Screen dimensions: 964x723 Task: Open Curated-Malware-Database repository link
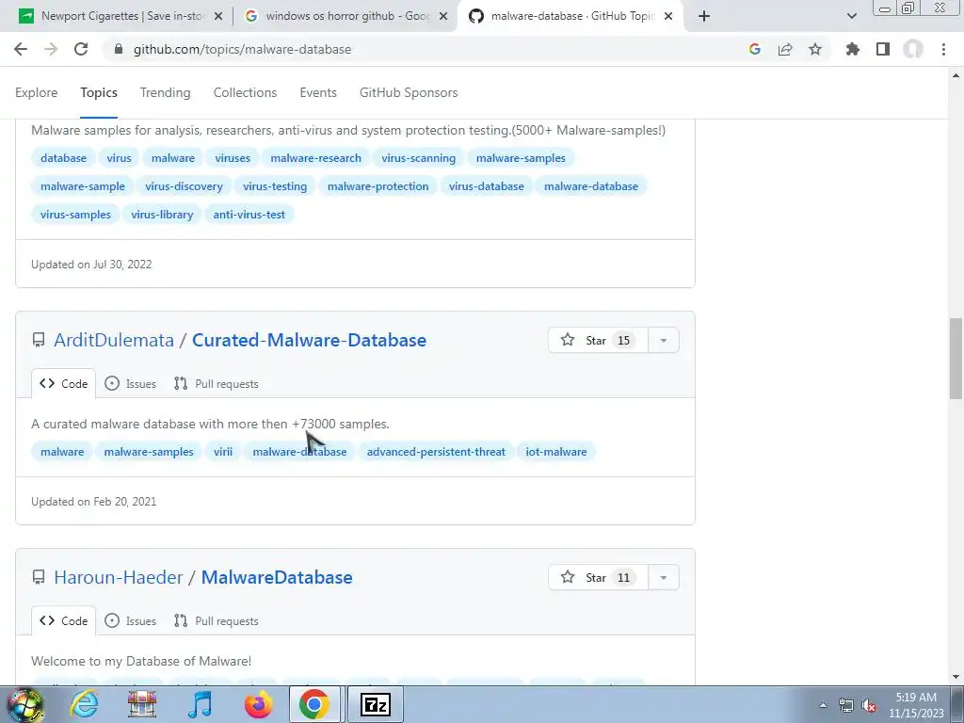(309, 340)
